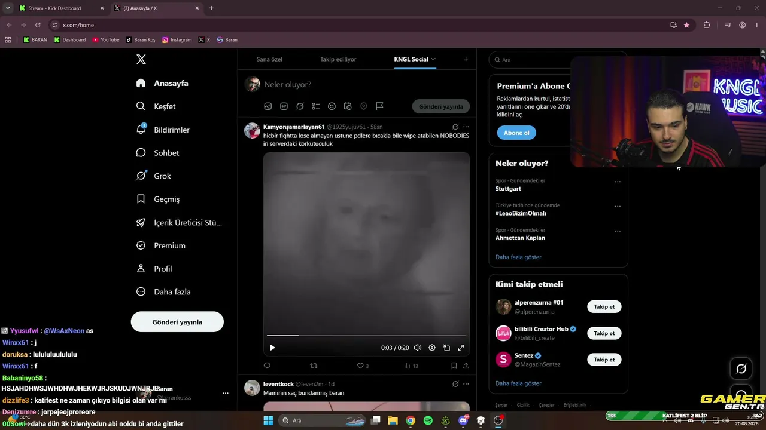Add a GIF to new post

284,106
